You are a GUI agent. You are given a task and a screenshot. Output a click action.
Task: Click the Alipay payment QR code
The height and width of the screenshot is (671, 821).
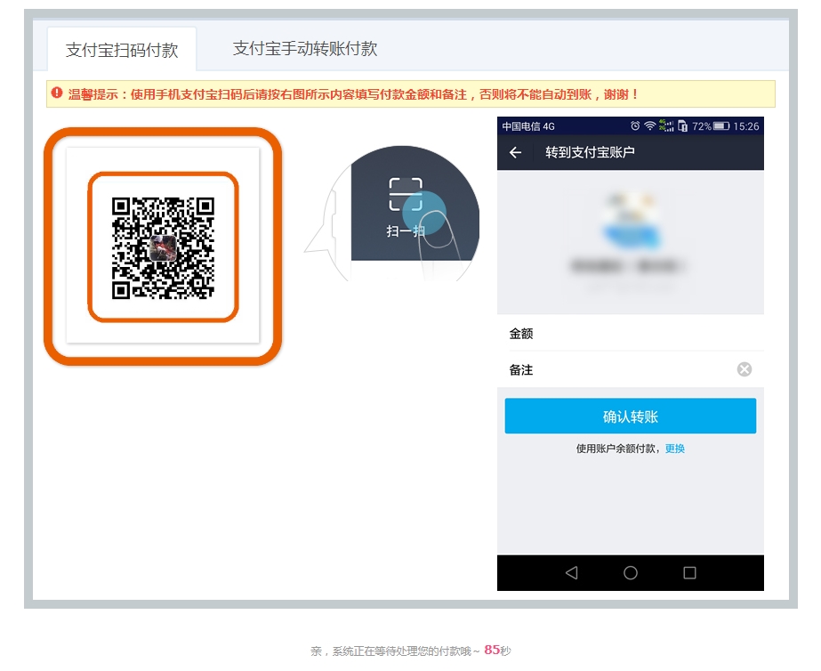[x=163, y=247]
